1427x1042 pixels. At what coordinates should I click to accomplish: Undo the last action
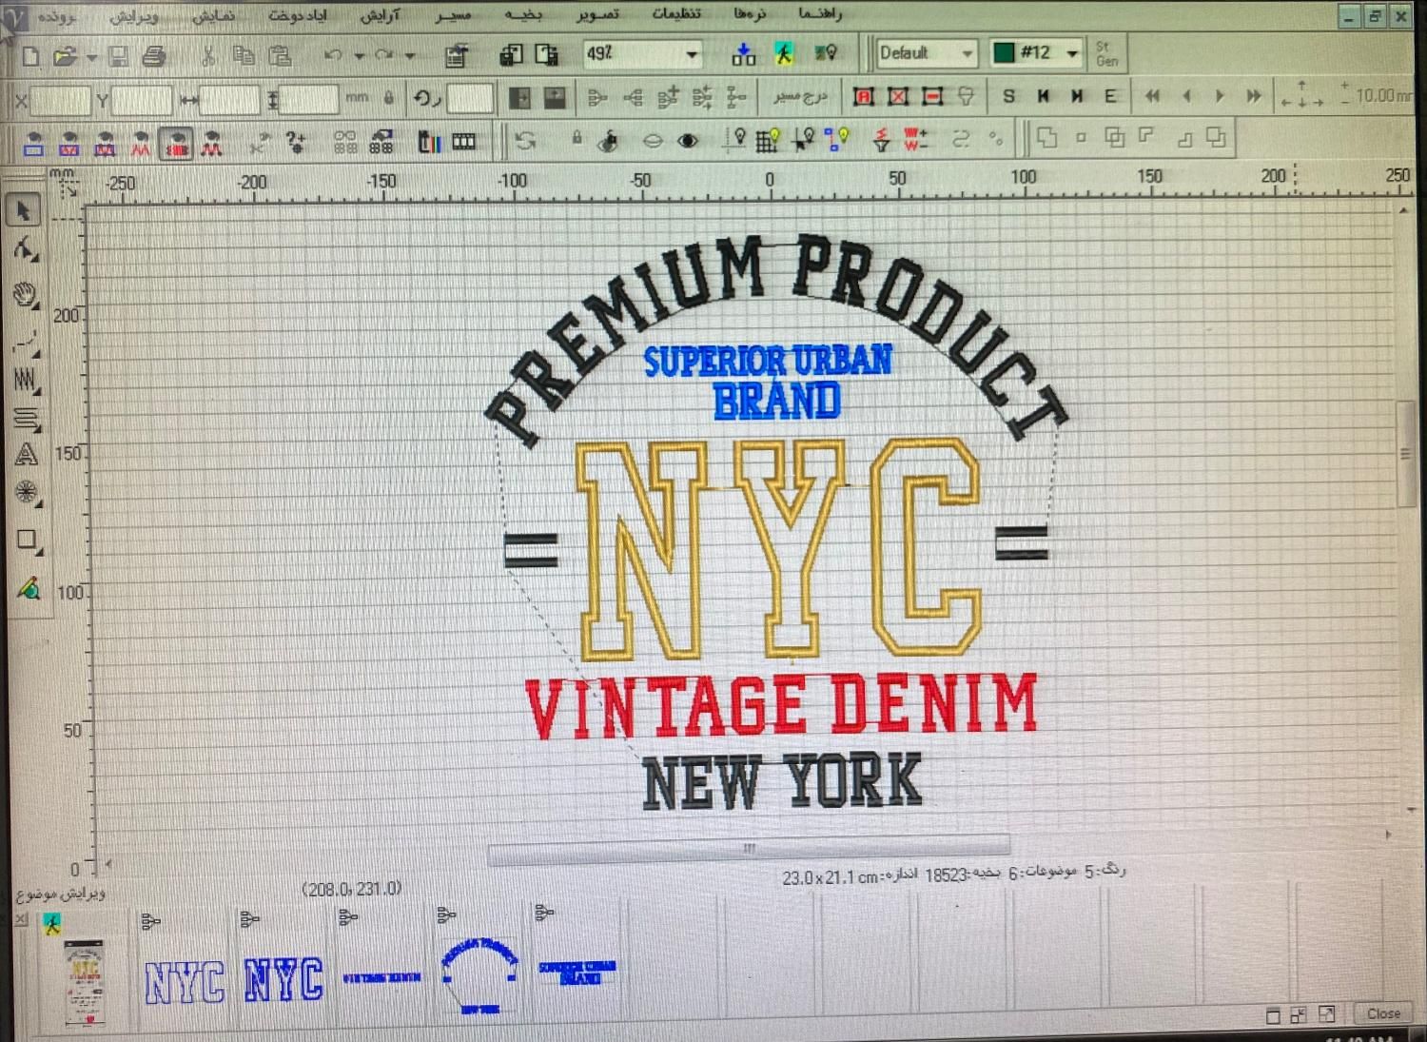(333, 55)
